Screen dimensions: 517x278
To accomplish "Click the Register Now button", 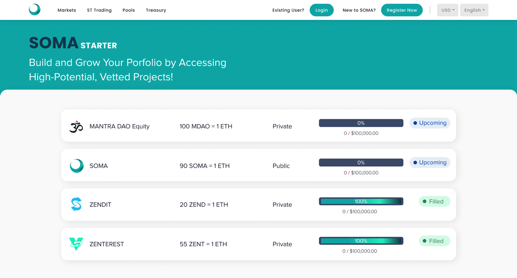I will point(402,10).
